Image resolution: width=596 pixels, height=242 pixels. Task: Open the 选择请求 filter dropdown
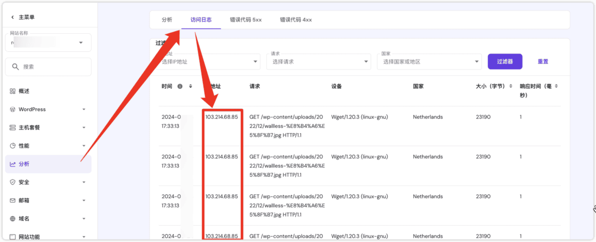click(319, 62)
